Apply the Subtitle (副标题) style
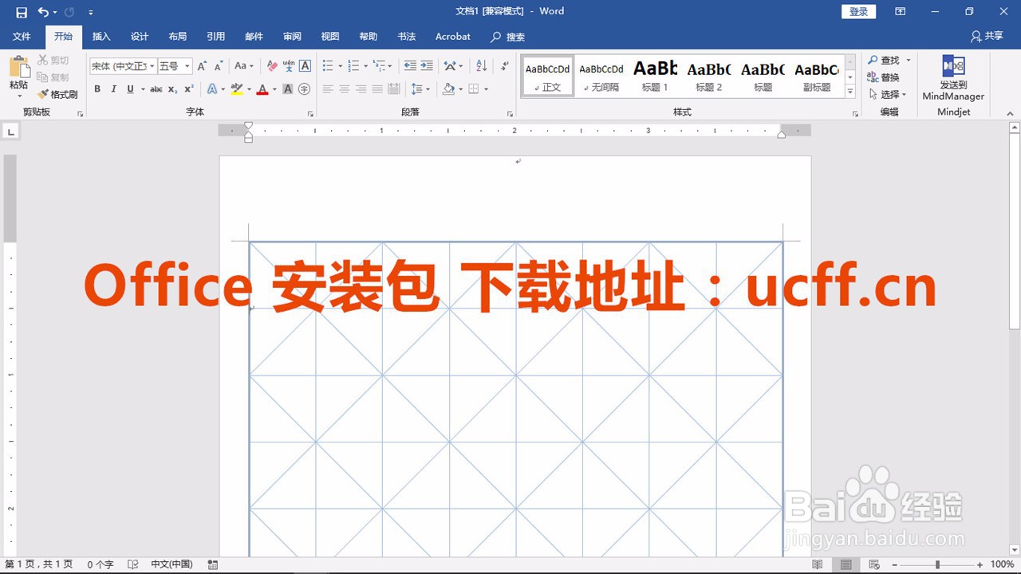This screenshot has width=1021, height=574. [817, 77]
